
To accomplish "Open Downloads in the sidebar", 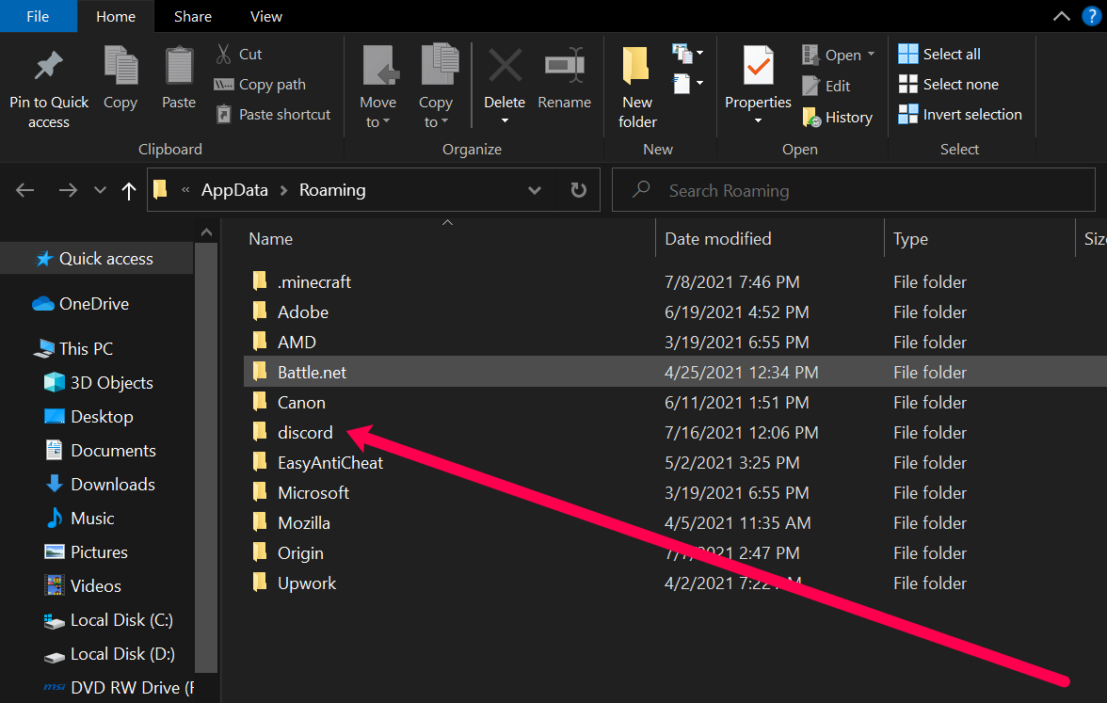I will pos(100,484).
